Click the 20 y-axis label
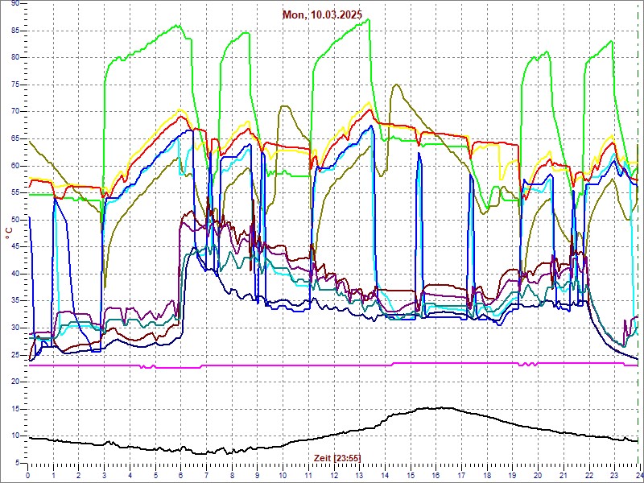Screen dimensions: 644x483 [x=15, y=382]
